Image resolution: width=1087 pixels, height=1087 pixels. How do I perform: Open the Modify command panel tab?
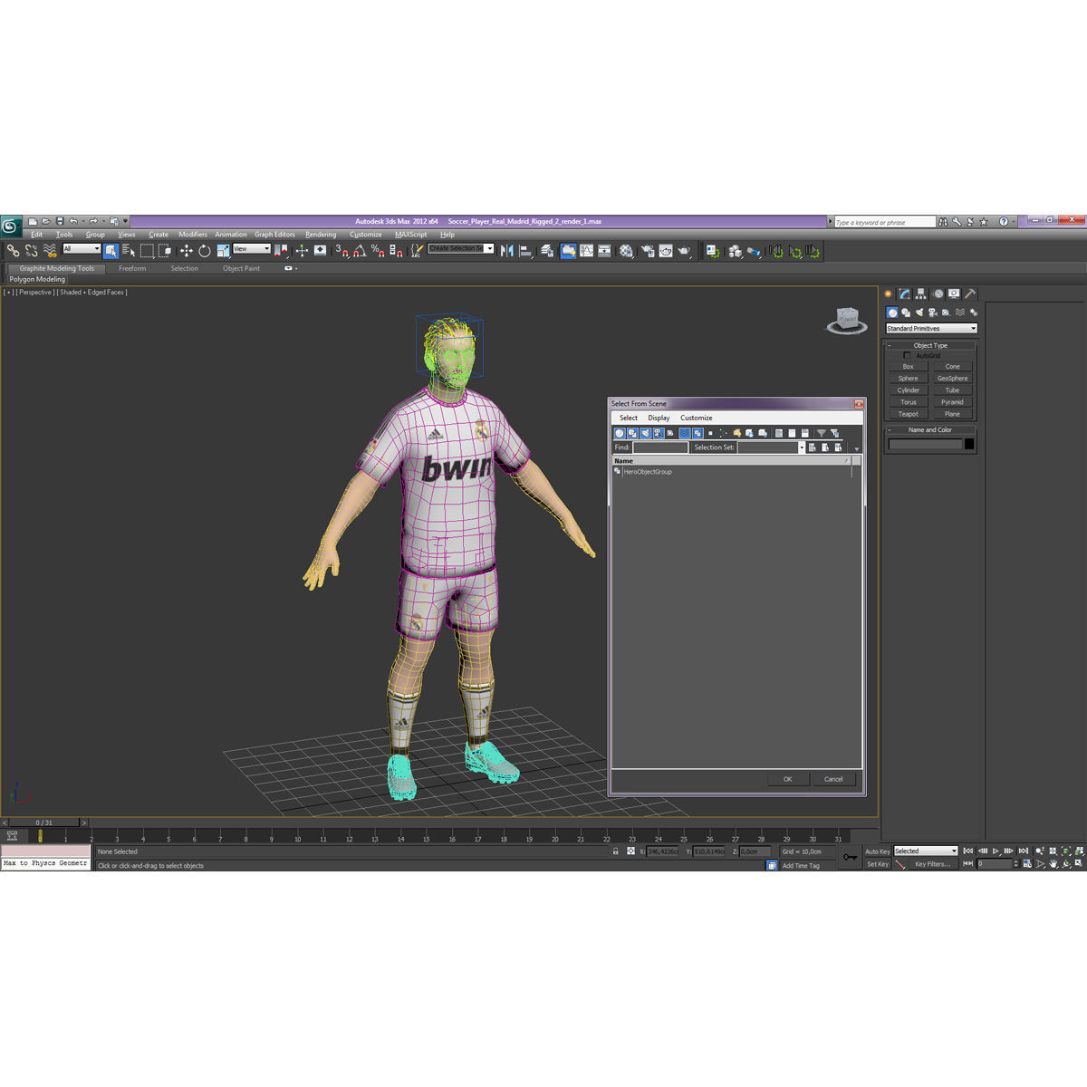[x=904, y=293]
